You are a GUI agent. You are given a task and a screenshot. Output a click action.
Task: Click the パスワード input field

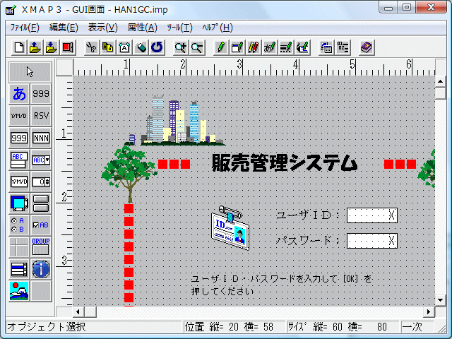point(372,241)
